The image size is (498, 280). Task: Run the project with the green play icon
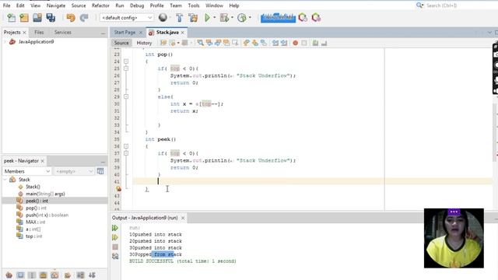208,18
